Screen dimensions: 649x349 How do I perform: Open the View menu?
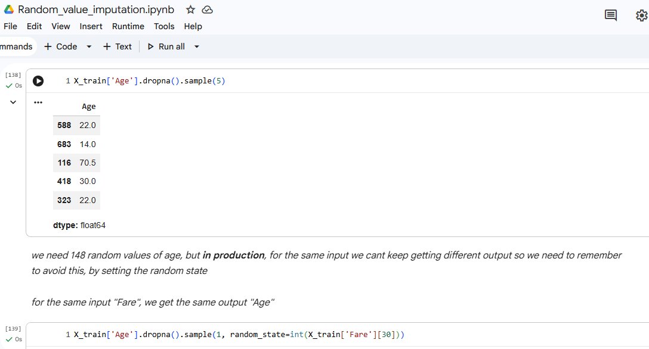[x=61, y=26]
